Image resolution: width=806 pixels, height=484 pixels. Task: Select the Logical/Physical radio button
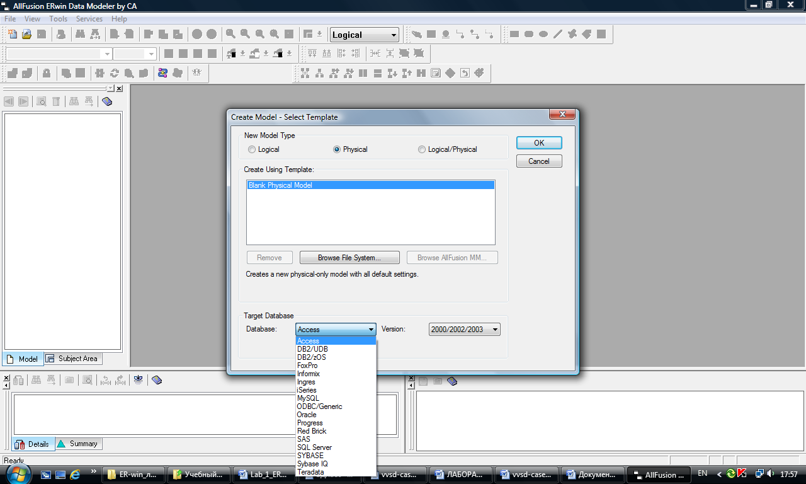pos(422,149)
